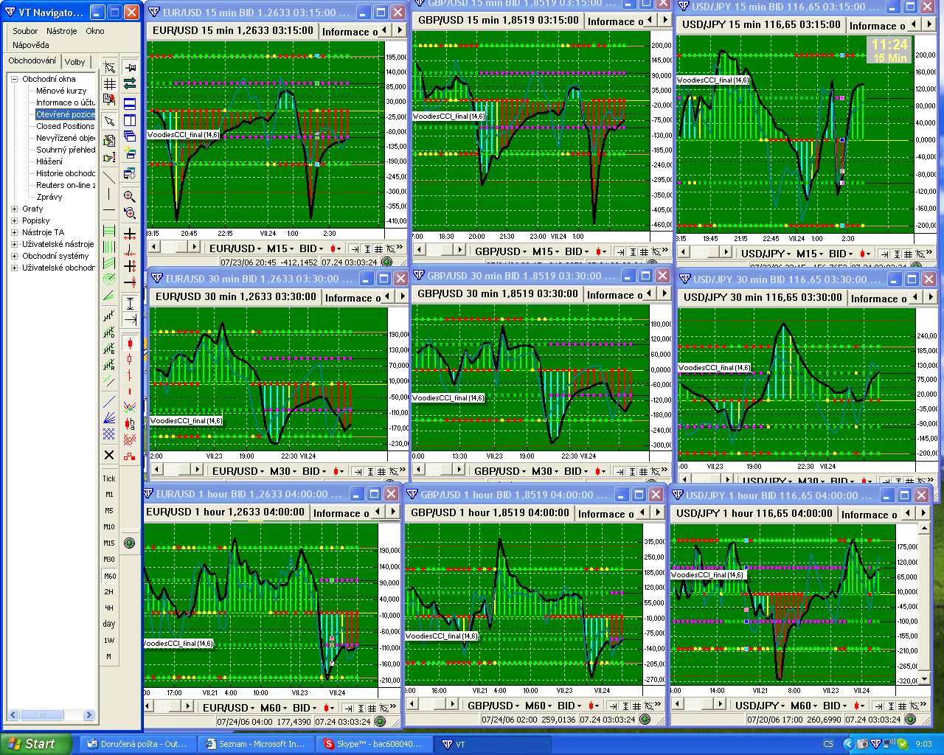Screen dimensions: 944x755
Task: Switch timeframe to M10
Action: [x=109, y=527]
